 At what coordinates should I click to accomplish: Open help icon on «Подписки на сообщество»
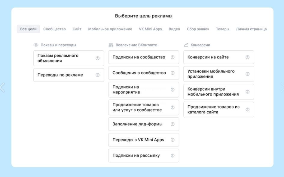pyautogui.click(x=173, y=57)
